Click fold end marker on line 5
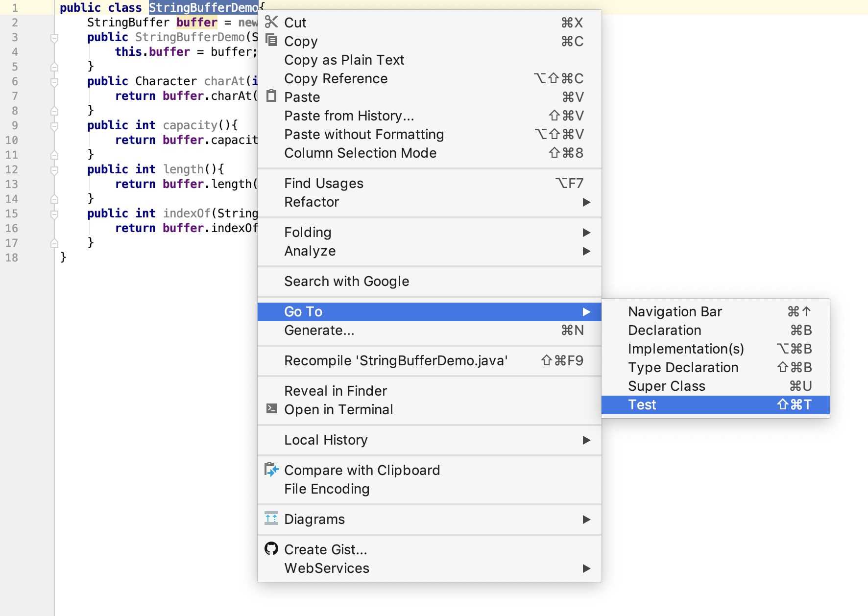The image size is (868, 616). 54,67
